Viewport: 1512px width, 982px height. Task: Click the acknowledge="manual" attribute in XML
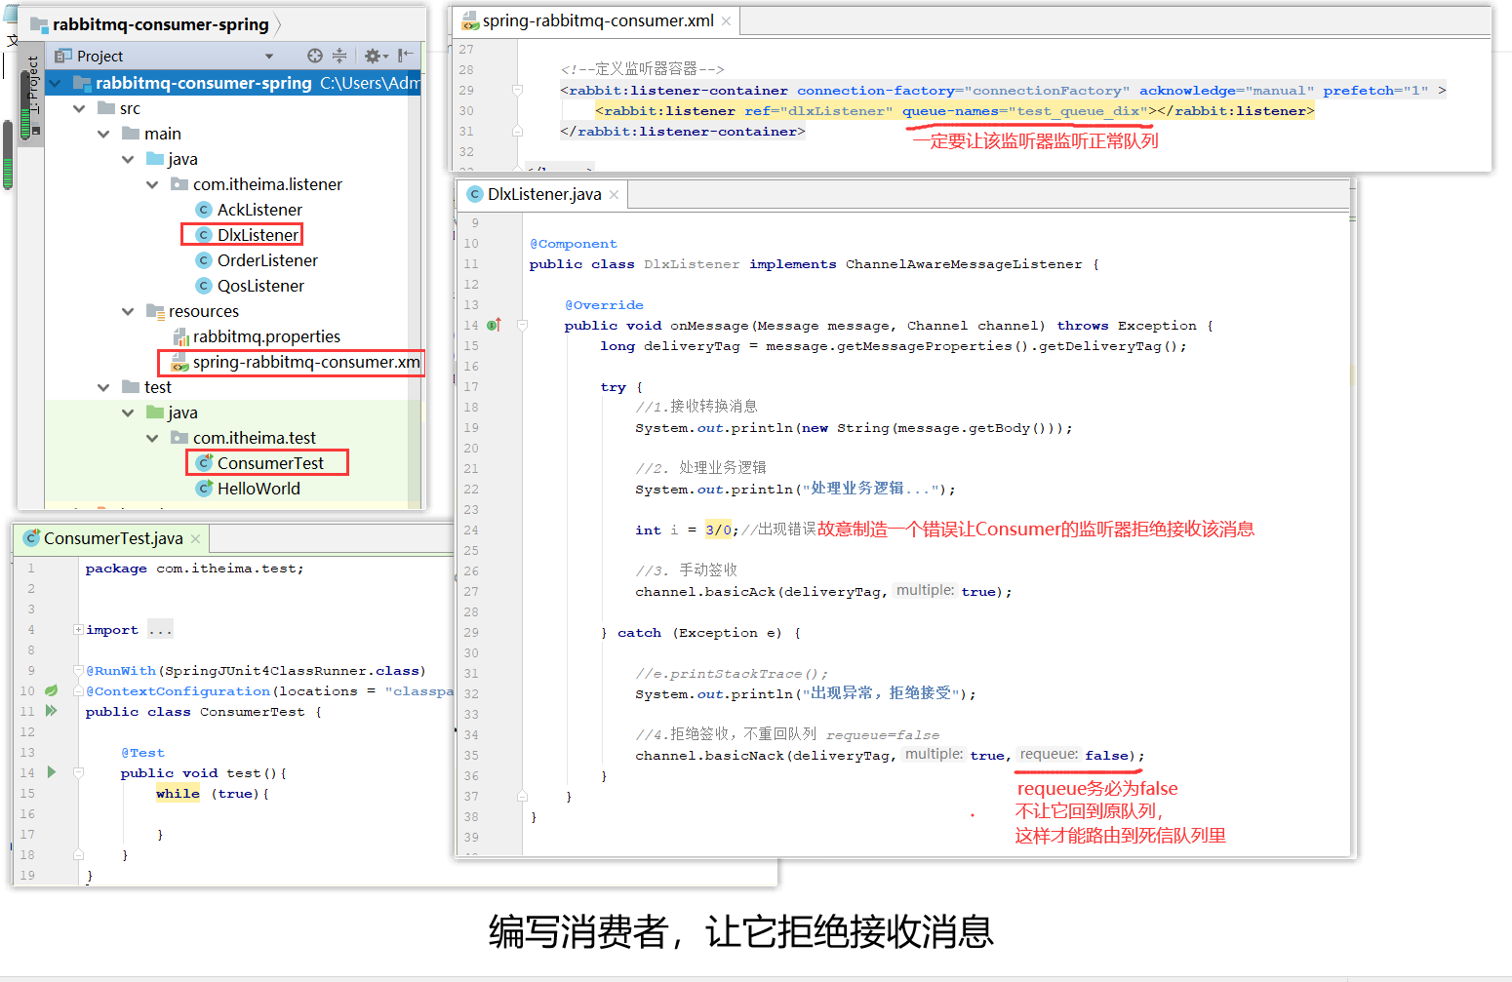1226,91
